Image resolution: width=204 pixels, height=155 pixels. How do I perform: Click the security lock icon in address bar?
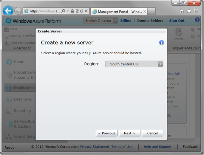click(72, 11)
